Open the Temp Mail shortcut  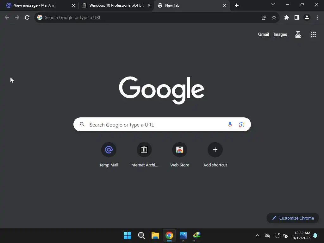109,154
